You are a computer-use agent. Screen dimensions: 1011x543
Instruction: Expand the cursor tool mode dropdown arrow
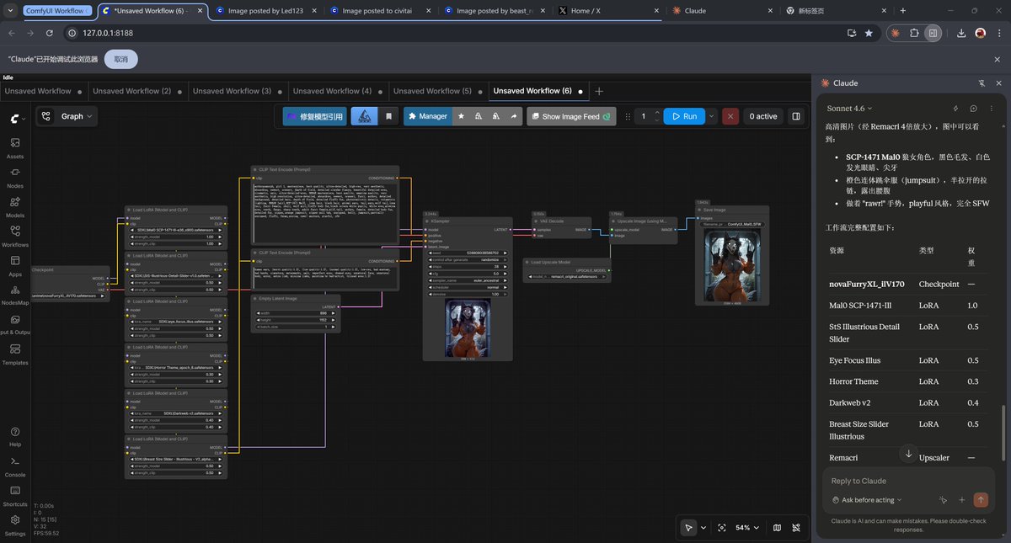point(703,527)
